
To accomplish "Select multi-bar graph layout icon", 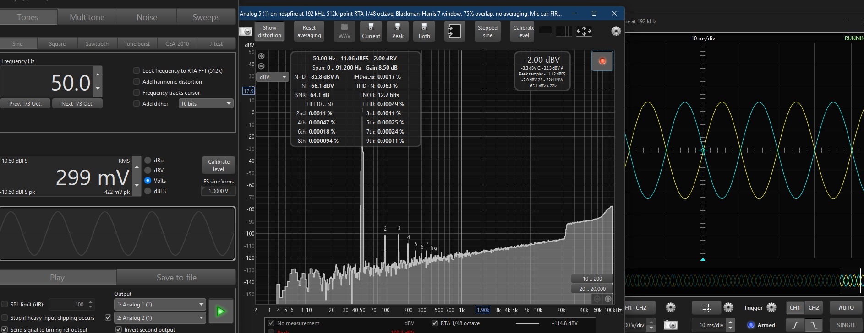I will point(563,31).
